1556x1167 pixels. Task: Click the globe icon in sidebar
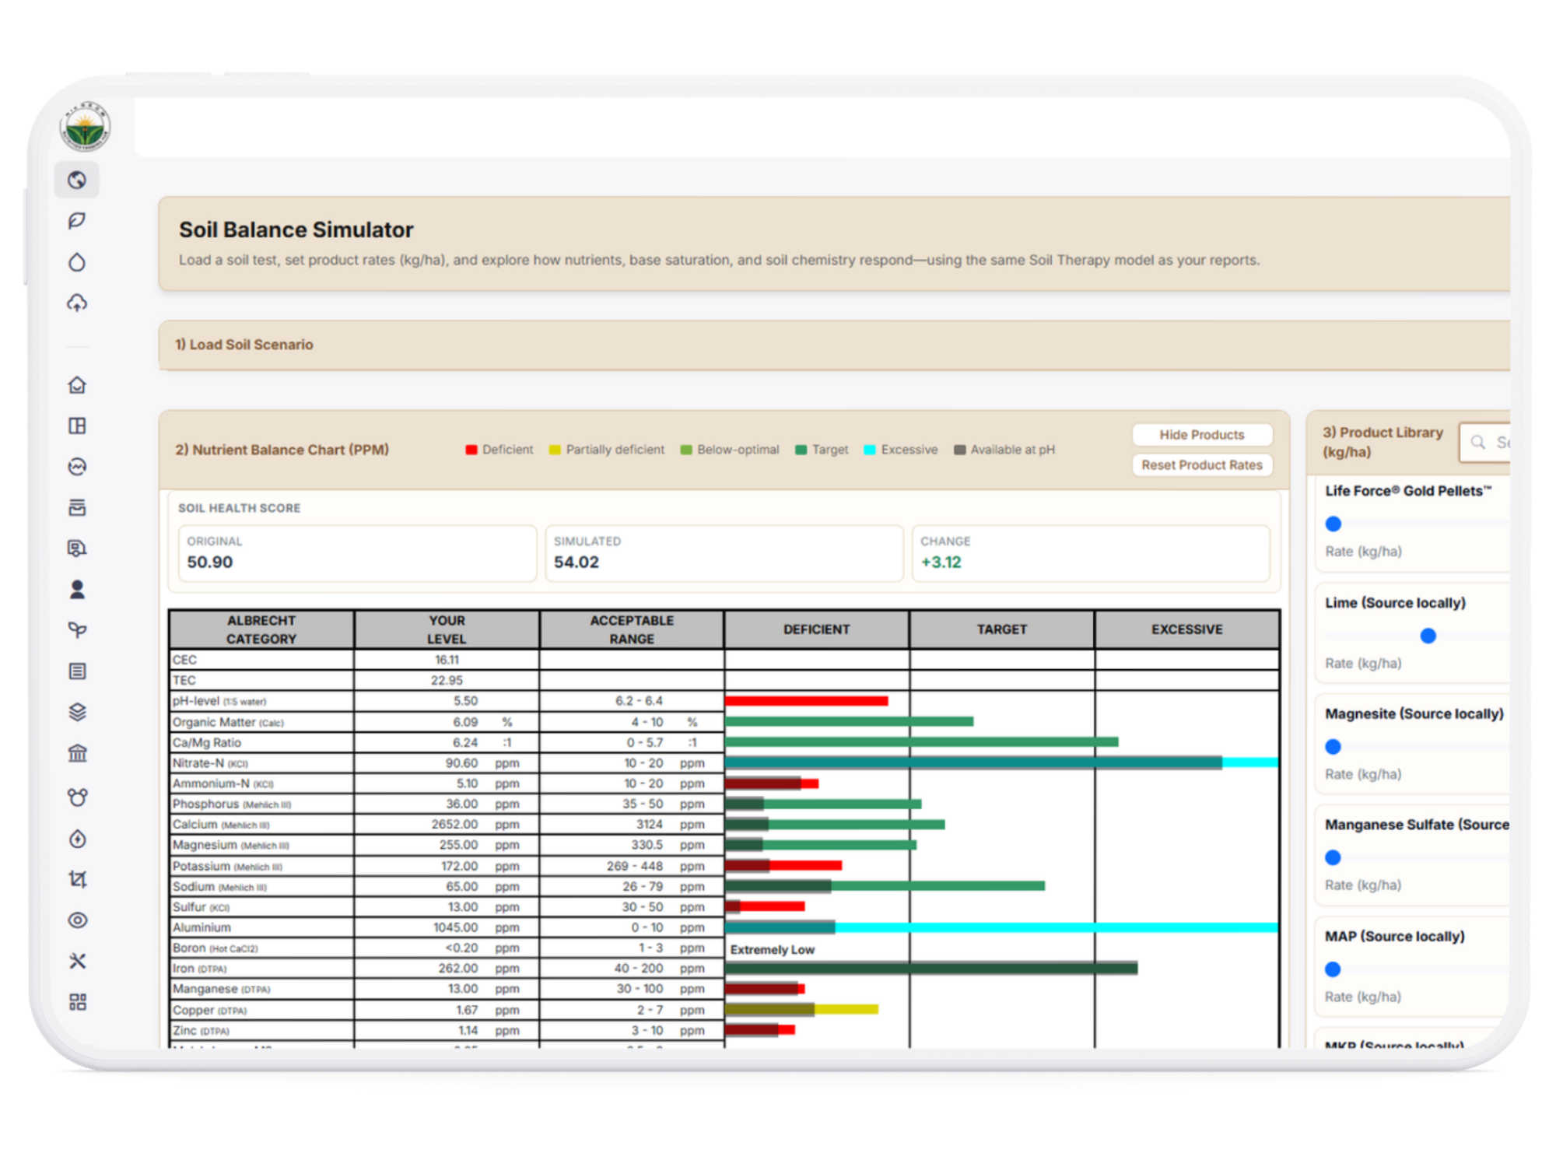pyautogui.click(x=77, y=180)
